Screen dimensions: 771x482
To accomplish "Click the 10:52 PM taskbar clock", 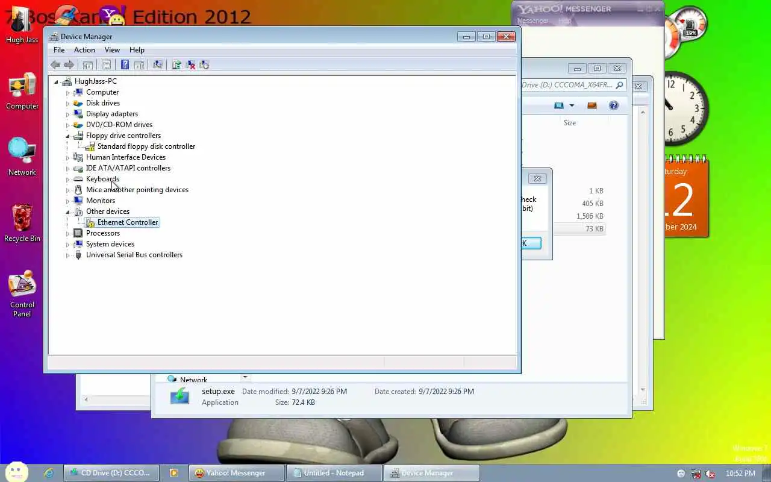I will [x=740, y=474].
